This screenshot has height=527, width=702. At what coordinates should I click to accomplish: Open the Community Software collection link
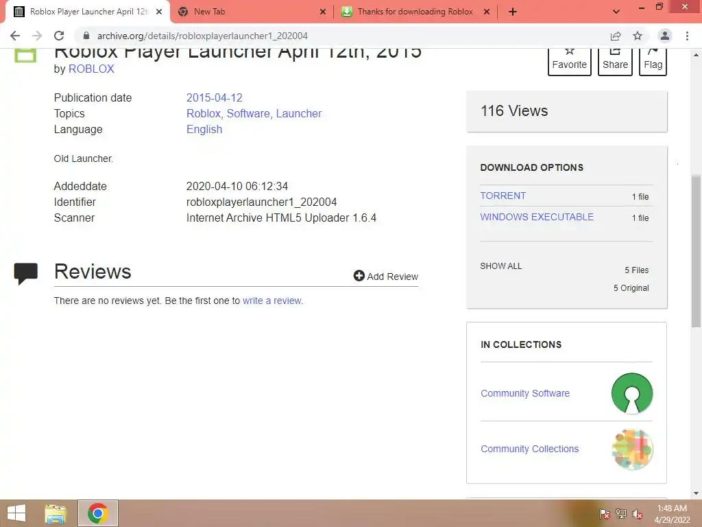pyautogui.click(x=525, y=393)
